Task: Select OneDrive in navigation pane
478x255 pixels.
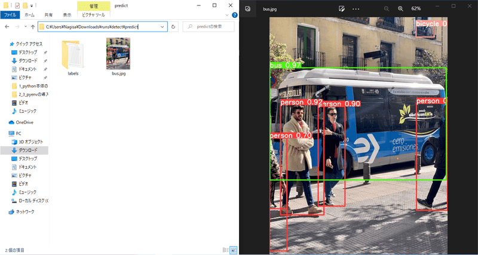Action: pos(21,122)
